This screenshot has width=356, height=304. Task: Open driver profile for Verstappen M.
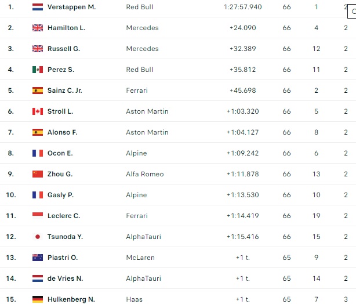(71, 7)
